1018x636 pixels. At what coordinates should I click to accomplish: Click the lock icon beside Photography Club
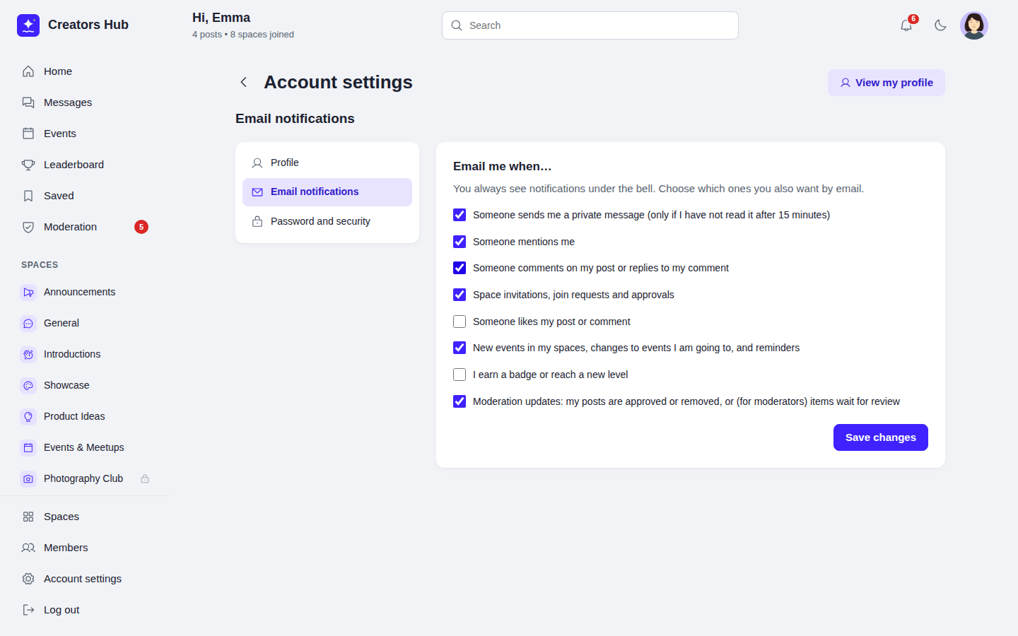145,478
